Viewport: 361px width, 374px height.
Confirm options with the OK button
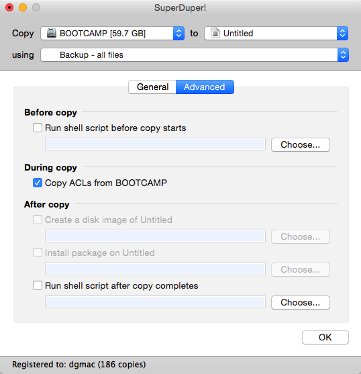(325, 337)
